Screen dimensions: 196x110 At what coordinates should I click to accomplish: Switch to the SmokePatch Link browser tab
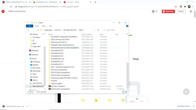point(47,2)
